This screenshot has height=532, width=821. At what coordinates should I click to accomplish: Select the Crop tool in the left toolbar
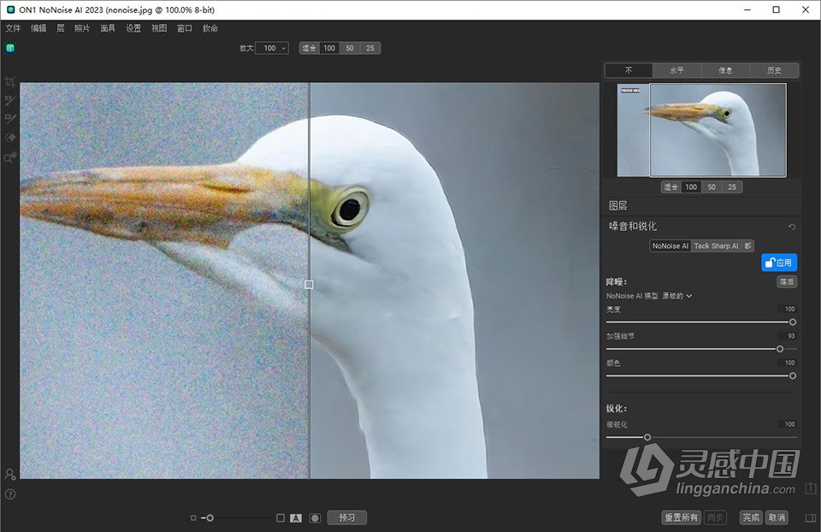(10, 80)
